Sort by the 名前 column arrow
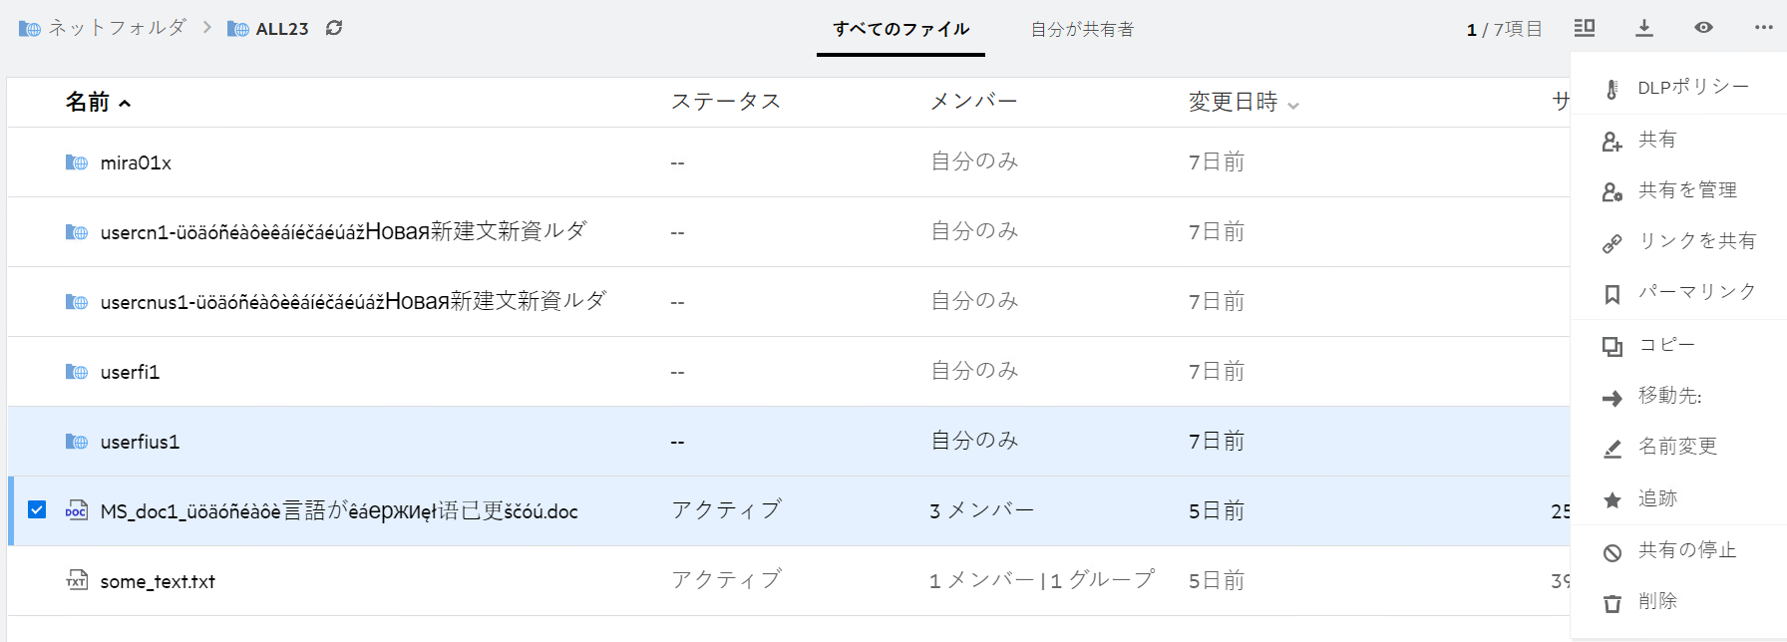The image size is (1787, 642). coord(125,103)
